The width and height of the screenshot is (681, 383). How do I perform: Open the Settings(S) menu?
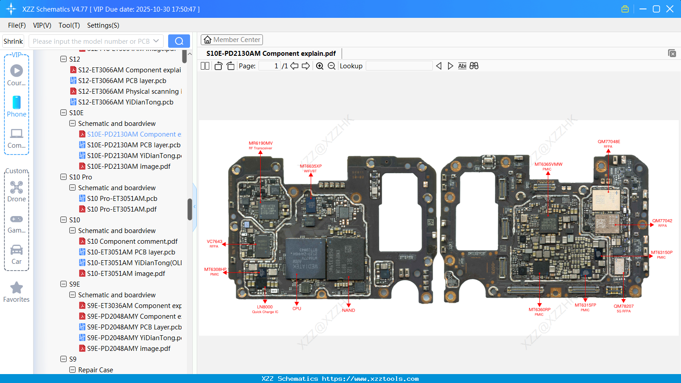pyautogui.click(x=103, y=25)
